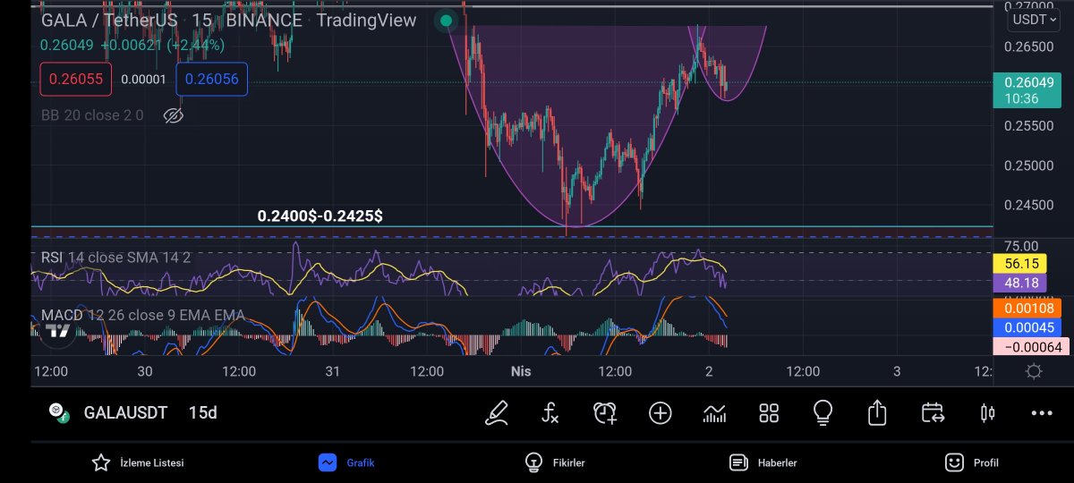Tap the RSI value label 48.18
The width and height of the screenshot is (1074, 483).
1021,284
